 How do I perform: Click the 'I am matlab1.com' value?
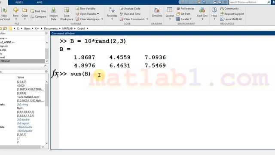[x=28, y=97]
